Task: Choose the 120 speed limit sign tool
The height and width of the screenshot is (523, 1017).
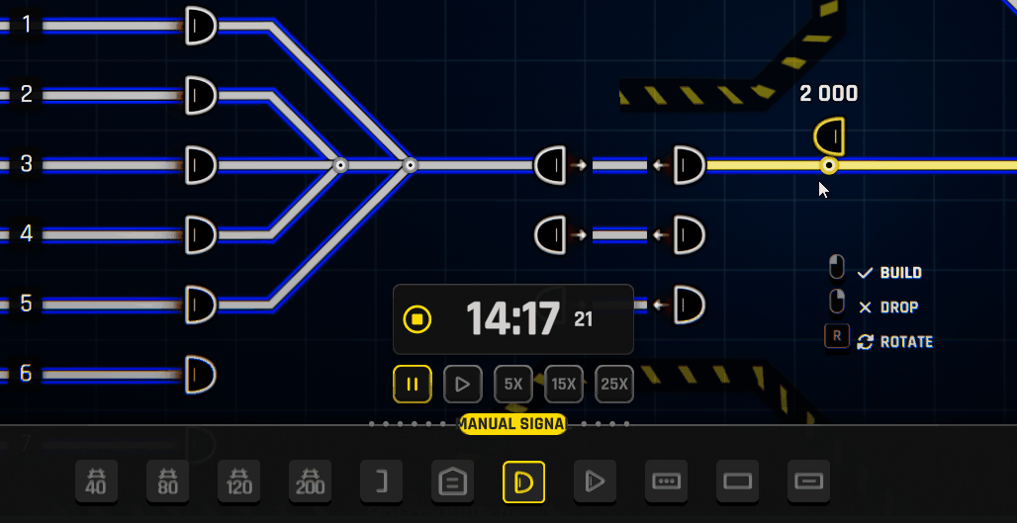Action: point(239,481)
